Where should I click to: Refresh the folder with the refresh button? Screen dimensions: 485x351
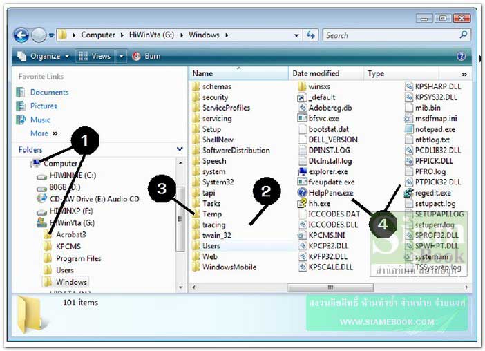[310, 35]
